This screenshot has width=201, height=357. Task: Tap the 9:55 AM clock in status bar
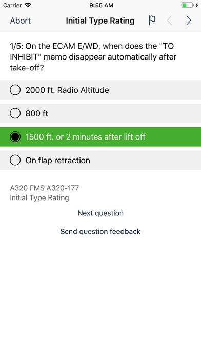click(101, 5)
